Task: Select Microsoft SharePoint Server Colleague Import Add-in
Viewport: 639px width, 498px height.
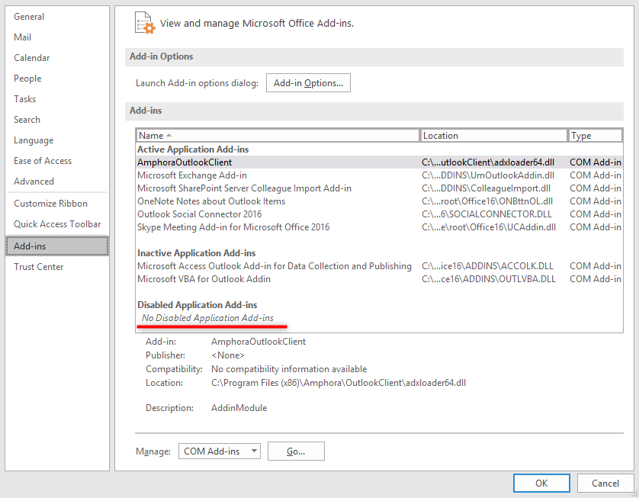Action: (x=379, y=188)
